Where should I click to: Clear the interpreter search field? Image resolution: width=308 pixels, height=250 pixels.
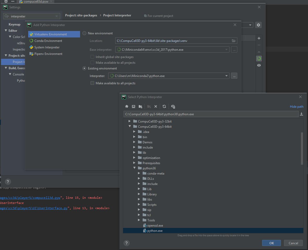(x=57, y=16)
